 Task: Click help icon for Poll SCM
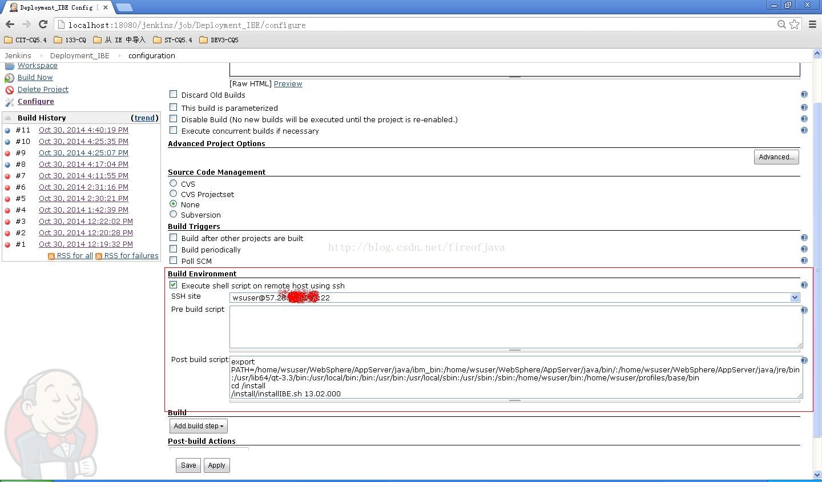(x=804, y=260)
